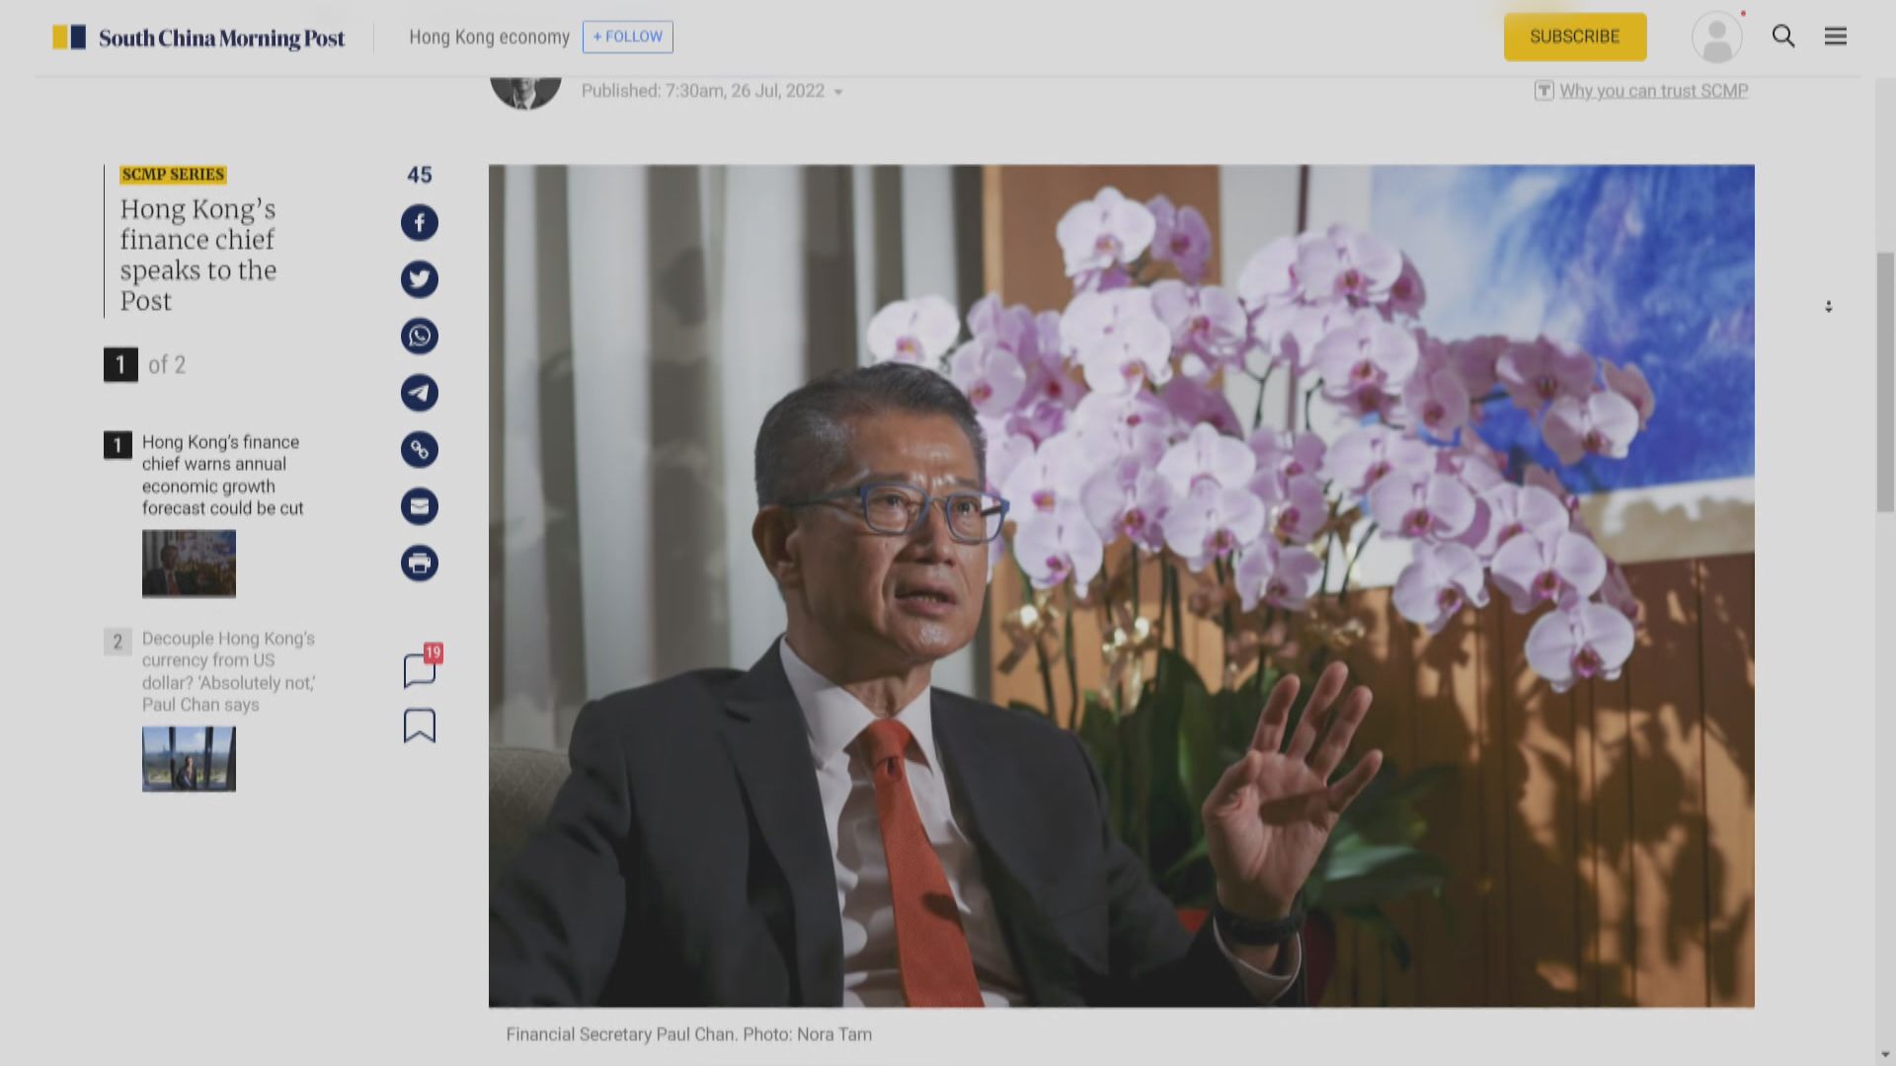Open the Why you can trust SCMP link
This screenshot has width=1896, height=1066.
(1653, 91)
